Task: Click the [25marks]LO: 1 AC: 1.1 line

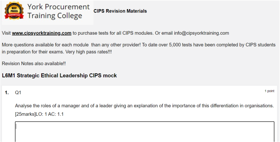Action: pyautogui.click(x=39, y=114)
